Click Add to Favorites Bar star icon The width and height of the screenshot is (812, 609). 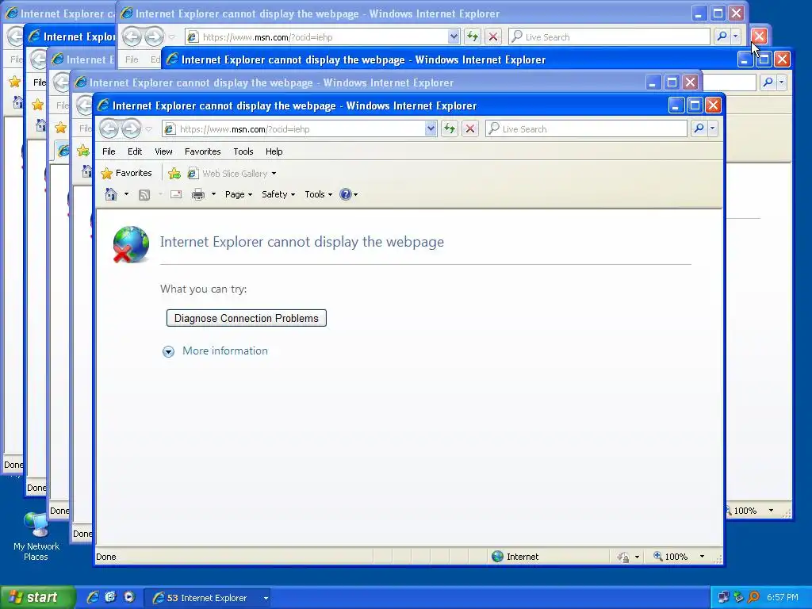click(174, 174)
